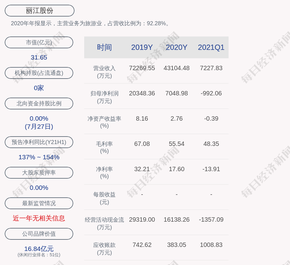This screenshot has width=290, height=265.
Task: Click the 机构持股(占流通盘) pill
Action: click(x=39, y=73)
